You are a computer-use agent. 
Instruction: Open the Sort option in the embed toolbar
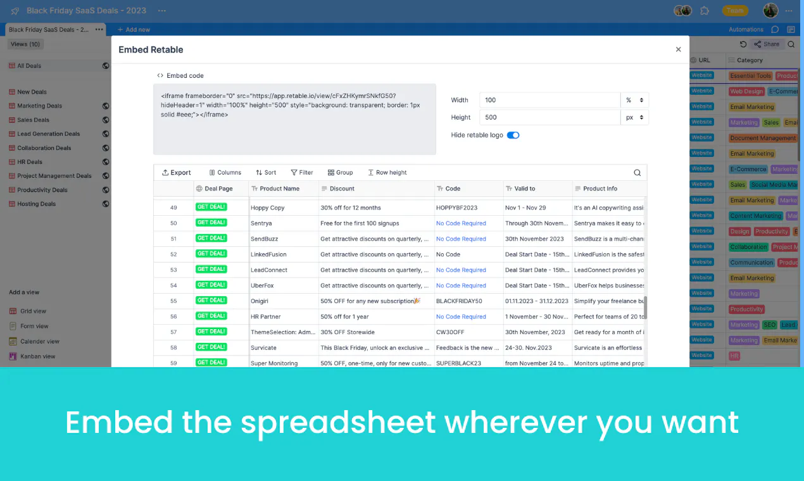266,172
